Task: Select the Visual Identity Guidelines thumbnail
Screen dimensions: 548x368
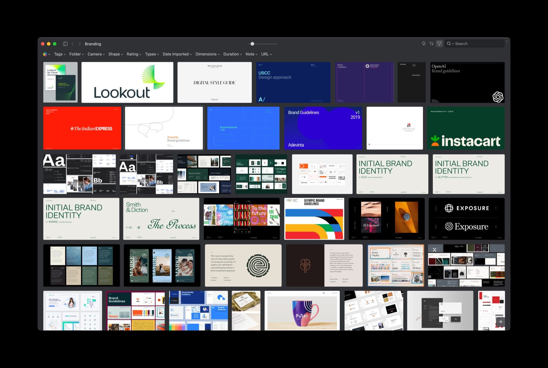Action: pyautogui.click(x=198, y=311)
